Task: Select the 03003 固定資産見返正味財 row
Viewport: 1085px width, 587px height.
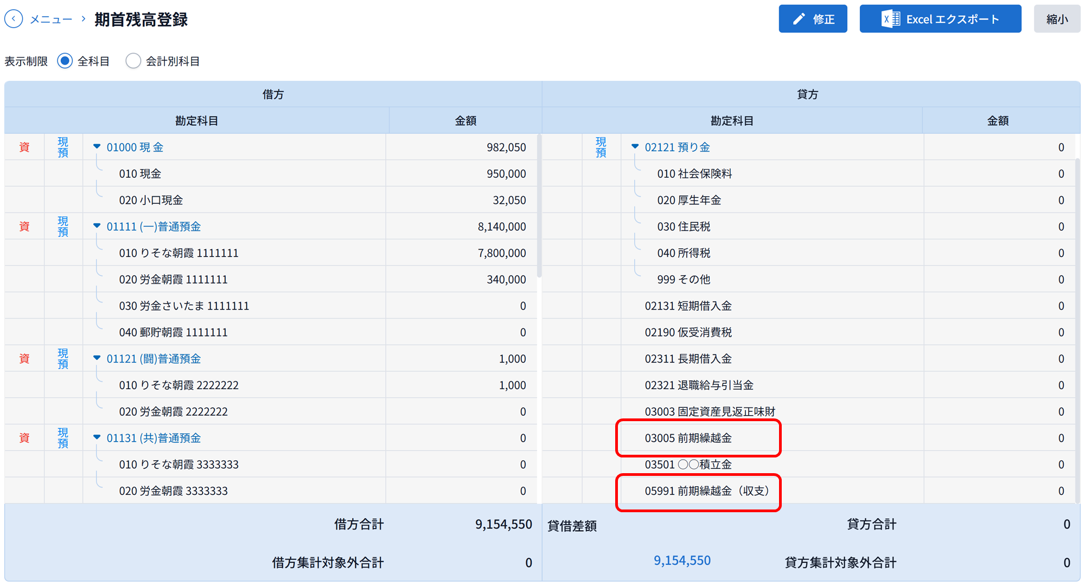Action: tap(809, 411)
